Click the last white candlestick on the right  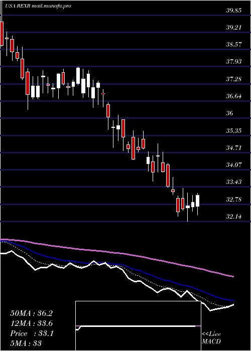point(197,201)
